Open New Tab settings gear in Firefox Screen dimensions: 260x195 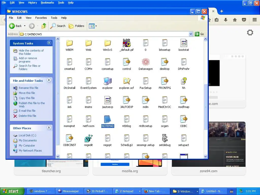tap(250, 32)
